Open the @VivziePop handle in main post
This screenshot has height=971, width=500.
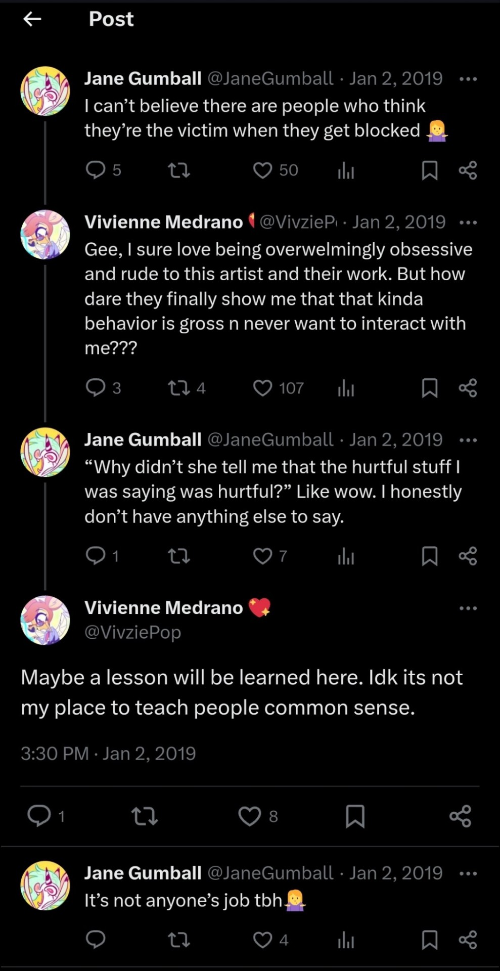(x=132, y=632)
